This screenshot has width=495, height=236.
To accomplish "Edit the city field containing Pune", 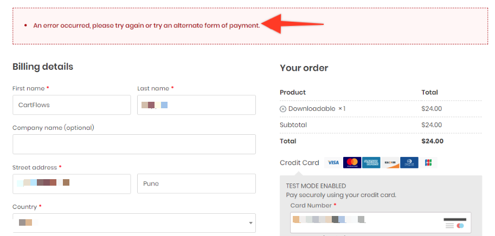I will click(x=196, y=183).
